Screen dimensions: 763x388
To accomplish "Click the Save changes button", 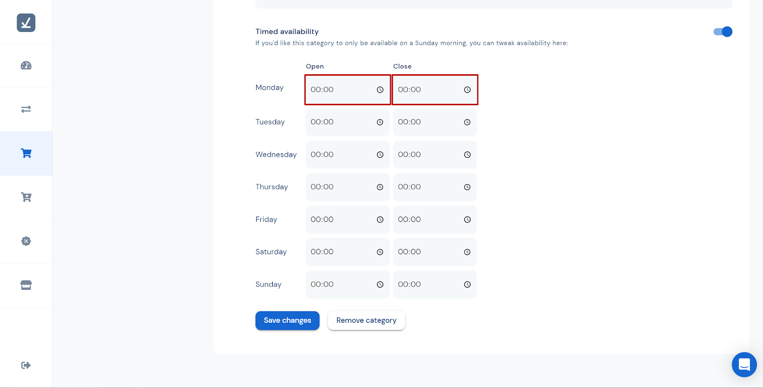I will point(288,320).
